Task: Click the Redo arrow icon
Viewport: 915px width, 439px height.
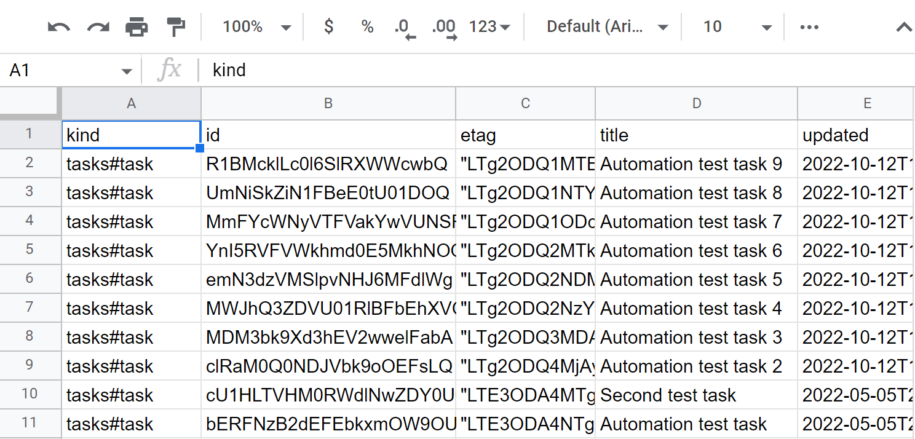Action: click(x=98, y=27)
